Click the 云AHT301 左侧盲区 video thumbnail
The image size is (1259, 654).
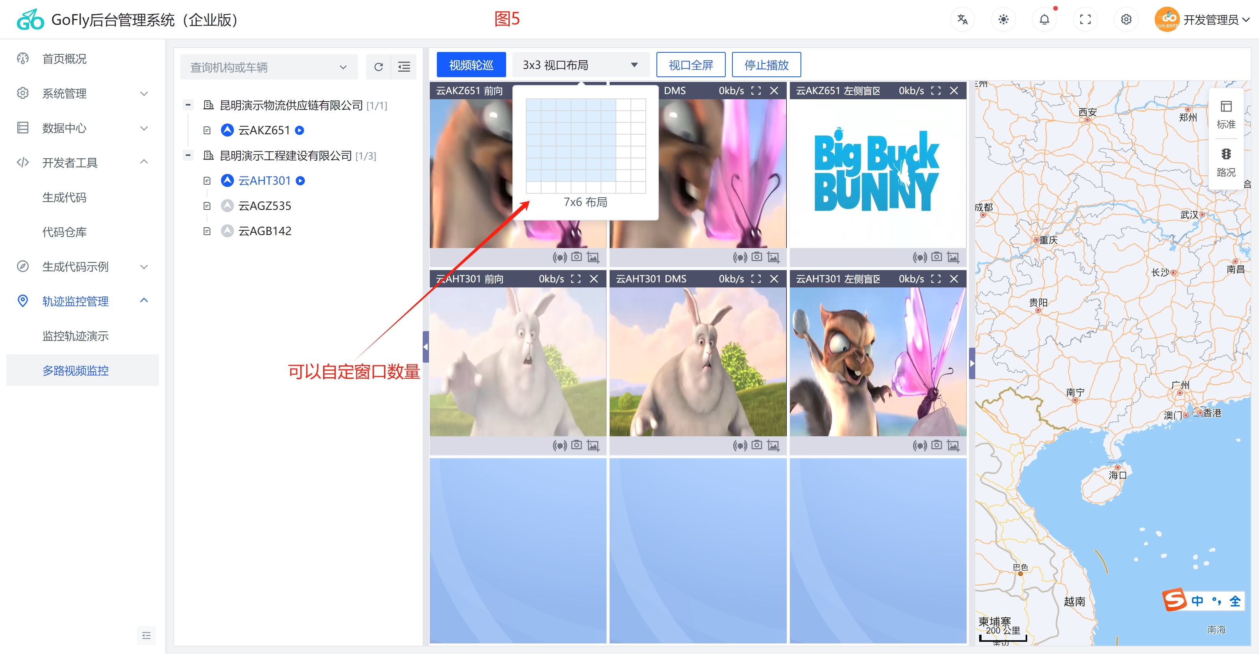tap(878, 361)
